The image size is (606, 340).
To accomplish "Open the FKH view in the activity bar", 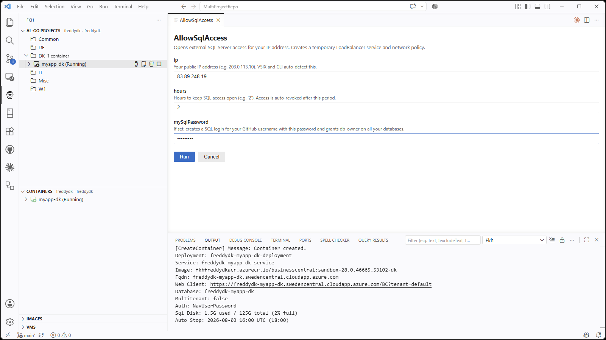I will click(x=10, y=95).
